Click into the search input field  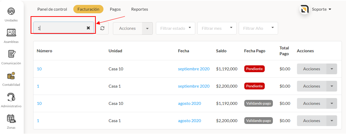tap(60, 28)
